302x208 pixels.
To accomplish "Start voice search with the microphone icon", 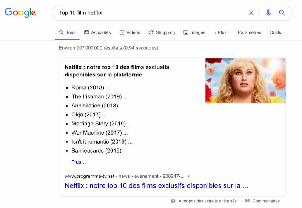I will point(268,13).
